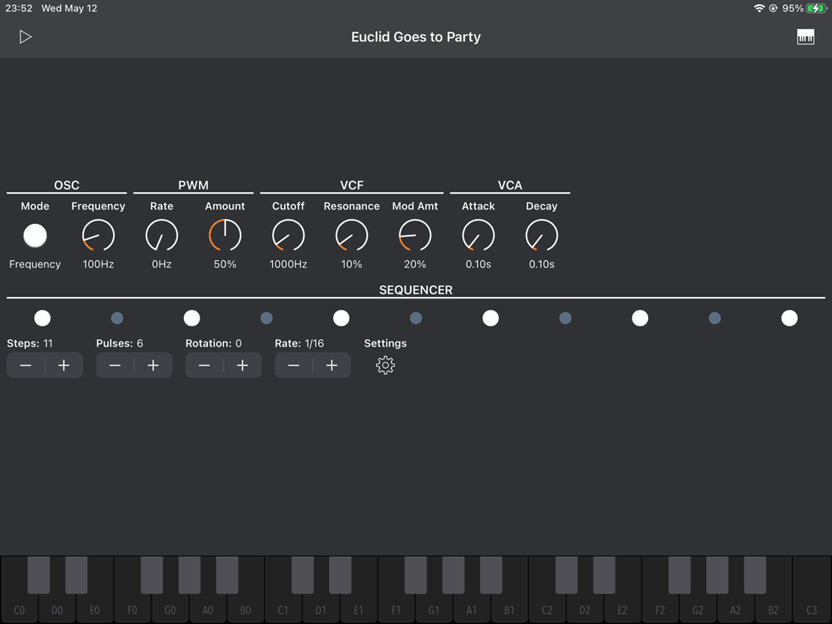832x624 pixels.
Task: Increase Pulses with the plus button
Action: click(153, 365)
